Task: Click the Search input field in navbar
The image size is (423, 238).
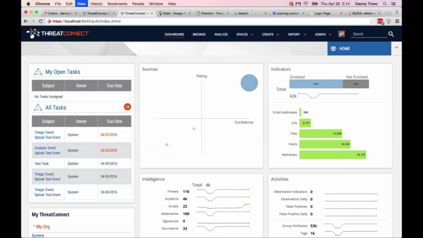Action: 368,34
